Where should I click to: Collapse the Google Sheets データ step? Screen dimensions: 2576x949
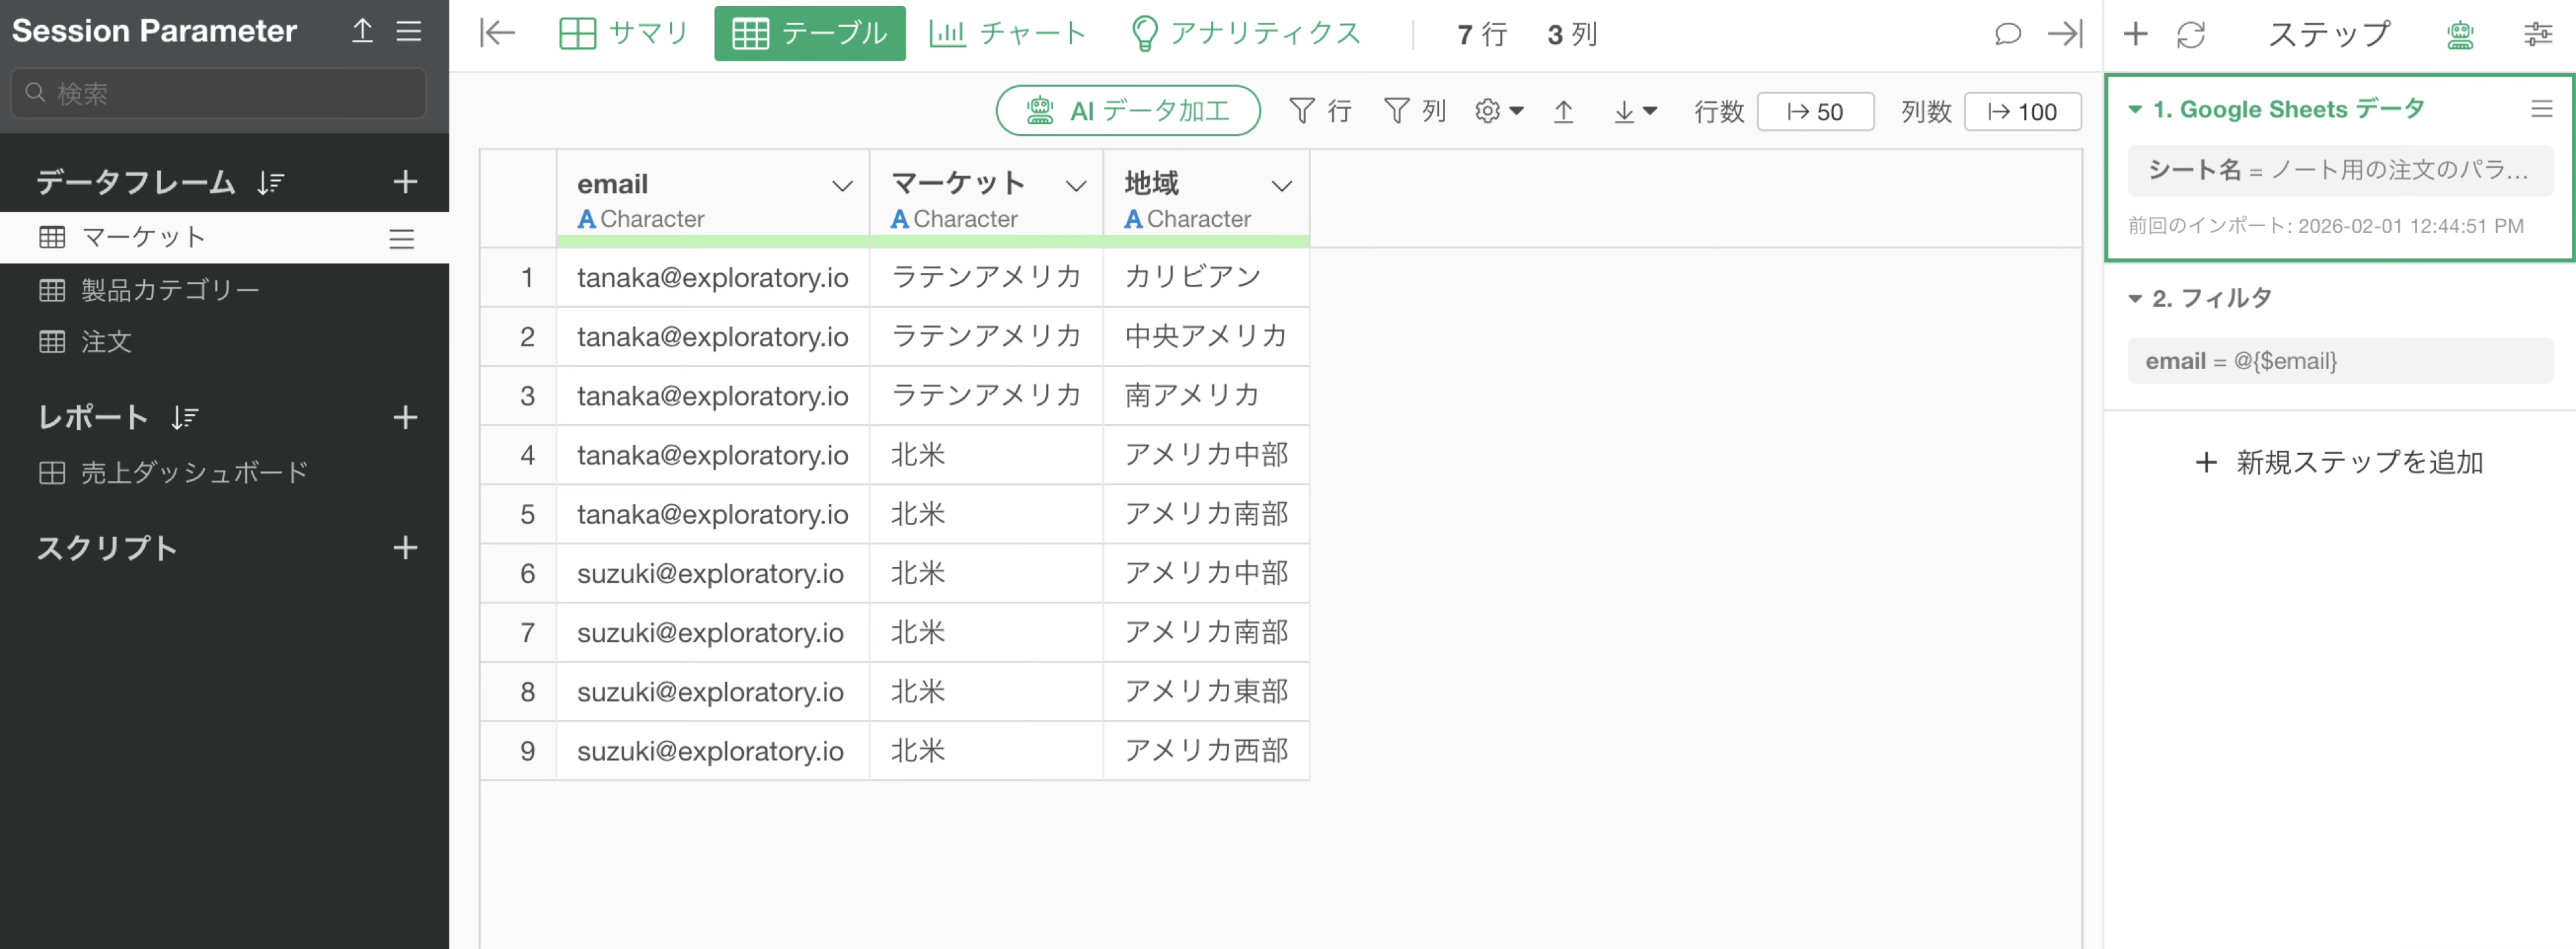[x=2134, y=109]
